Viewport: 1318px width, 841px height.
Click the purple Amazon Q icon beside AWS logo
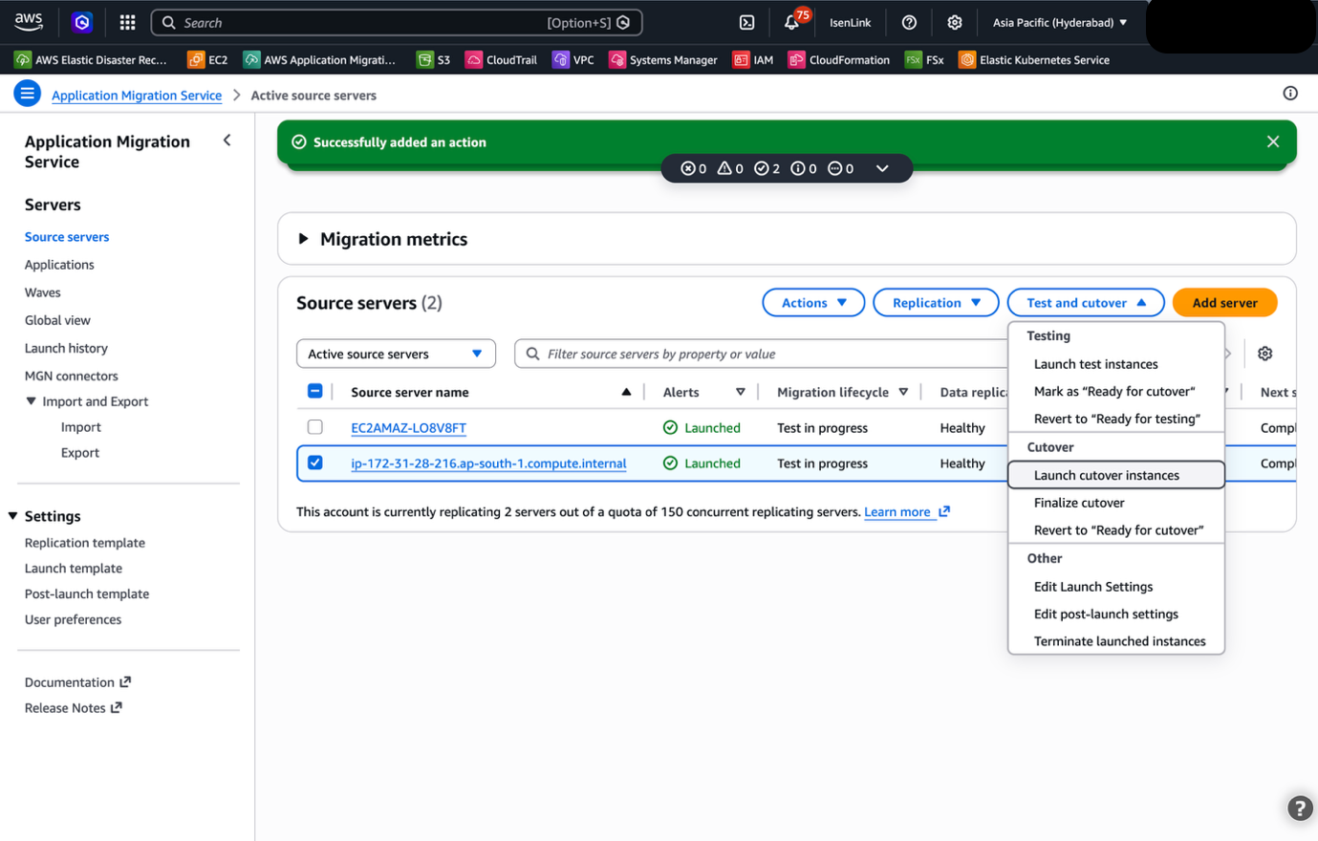pos(82,22)
